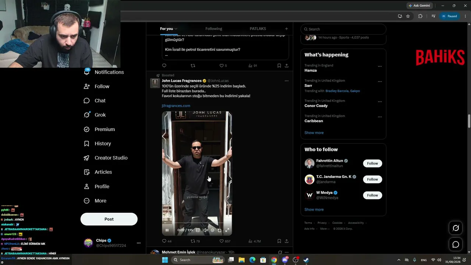Open the floating Grok button
The height and width of the screenshot is (265, 471).
[x=456, y=228]
